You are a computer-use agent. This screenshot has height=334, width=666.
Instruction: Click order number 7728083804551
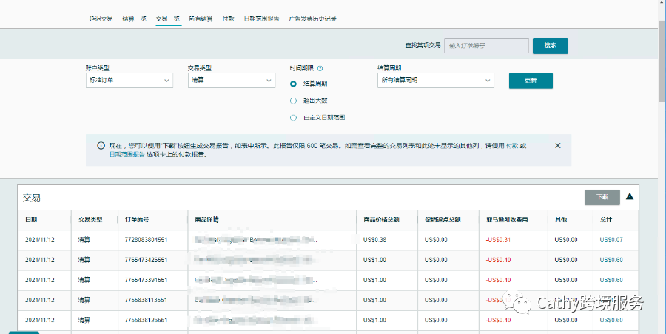[146, 240]
